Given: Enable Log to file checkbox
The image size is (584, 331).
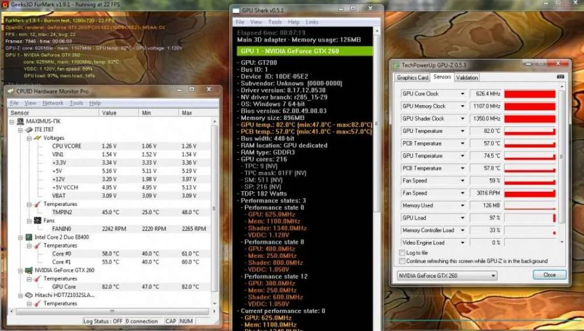Looking at the screenshot, I should pyautogui.click(x=402, y=253).
